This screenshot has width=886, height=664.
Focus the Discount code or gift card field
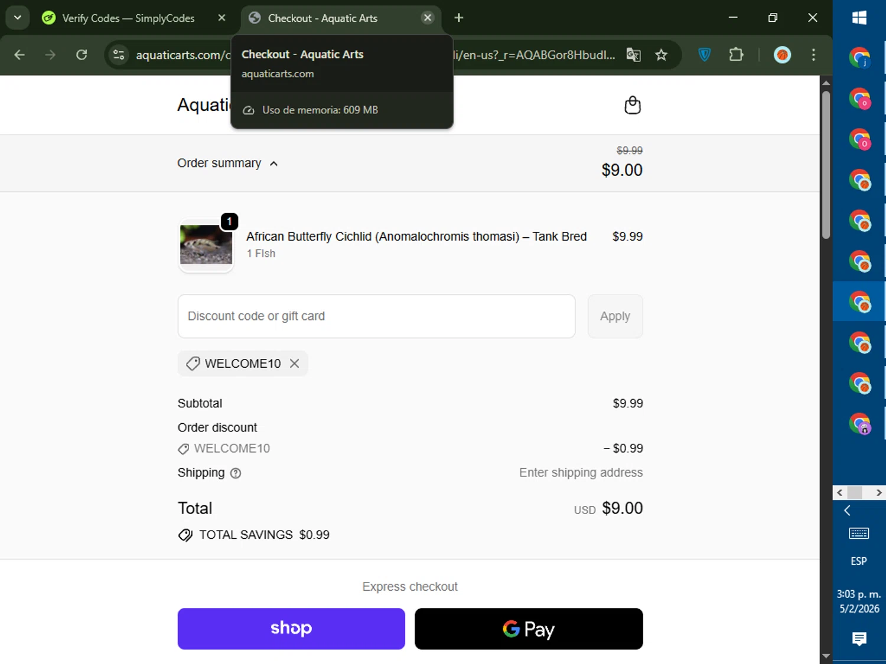pyautogui.click(x=376, y=316)
